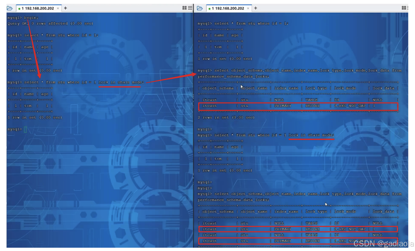Click the first 'select * from stu' command in right pane

(243, 24)
